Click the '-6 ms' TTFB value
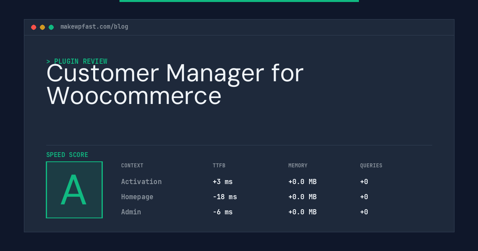 pos(223,212)
